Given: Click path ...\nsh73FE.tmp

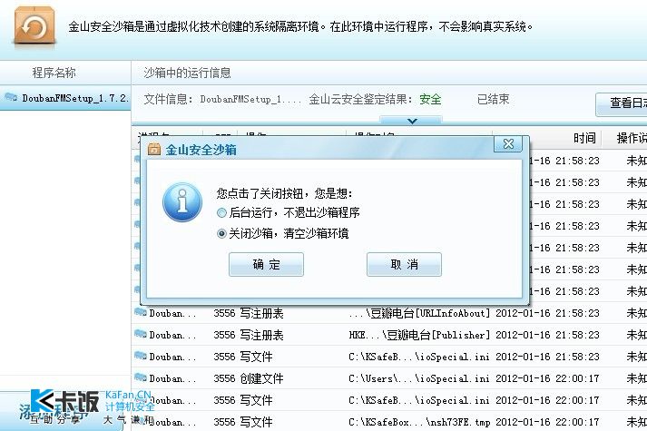Looking at the screenshot, I should pos(419,422).
